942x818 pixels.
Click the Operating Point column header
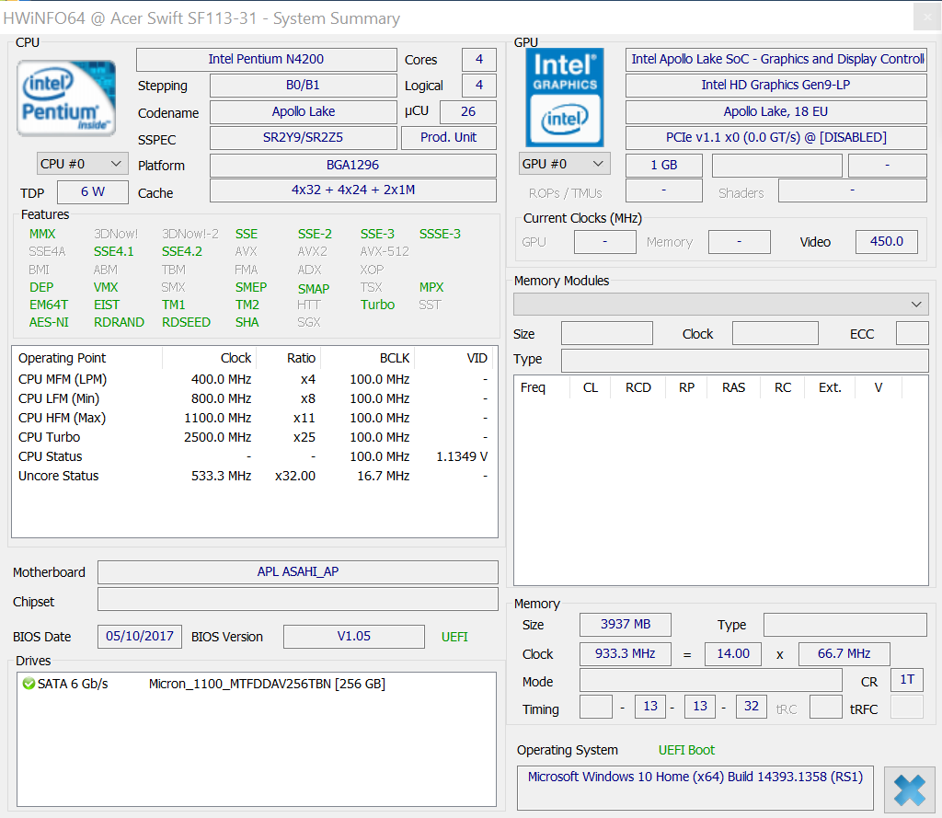pos(87,358)
